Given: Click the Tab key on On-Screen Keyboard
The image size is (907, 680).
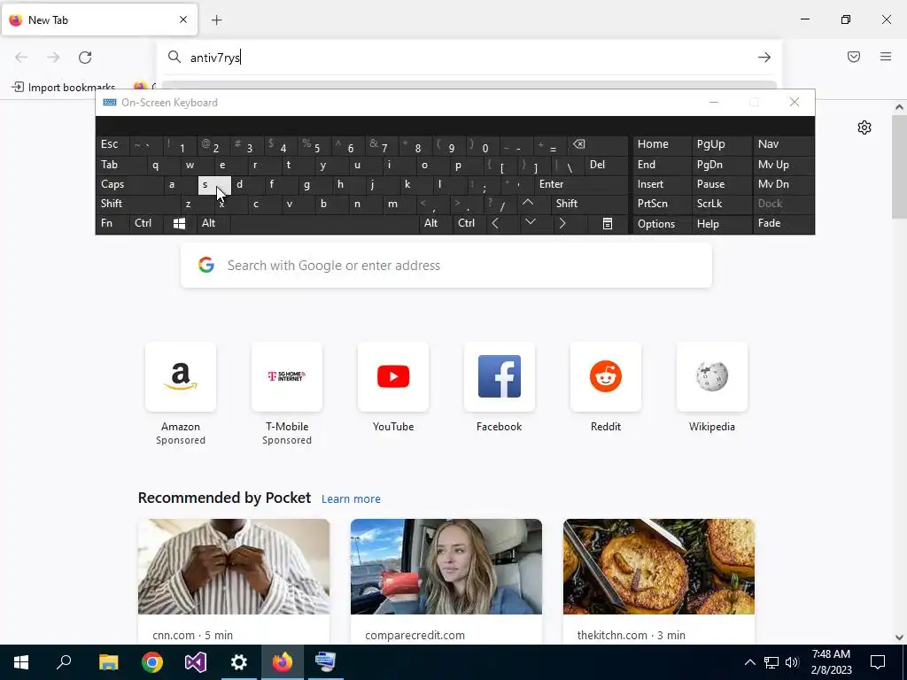Looking at the screenshot, I should (120, 165).
